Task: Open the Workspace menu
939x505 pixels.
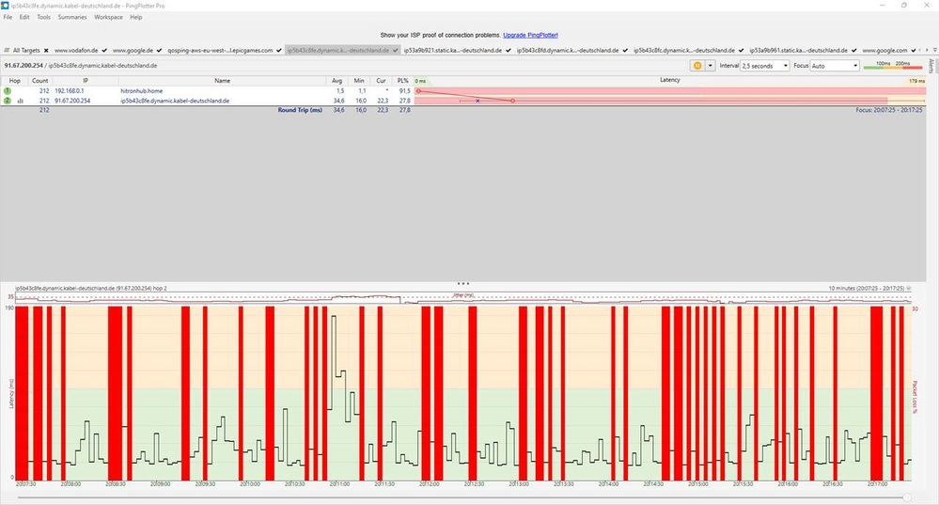Action: click(108, 17)
